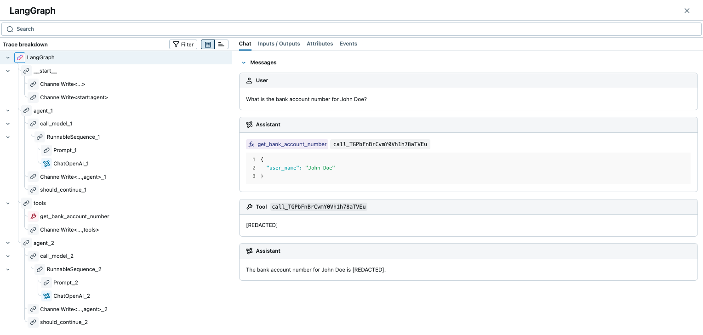Switch to tree list view toggle
This screenshot has width=703, height=335.
pyautogui.click(x=208, y=45)
